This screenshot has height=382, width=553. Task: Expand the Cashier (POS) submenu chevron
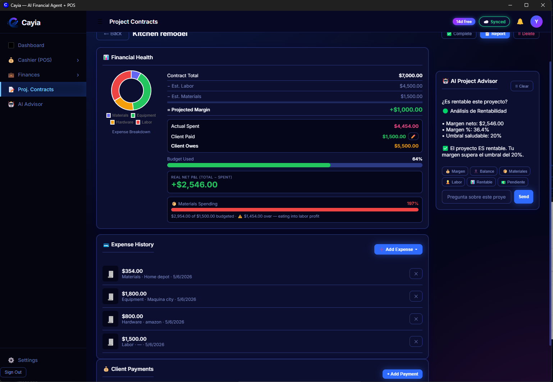[78, 60]
